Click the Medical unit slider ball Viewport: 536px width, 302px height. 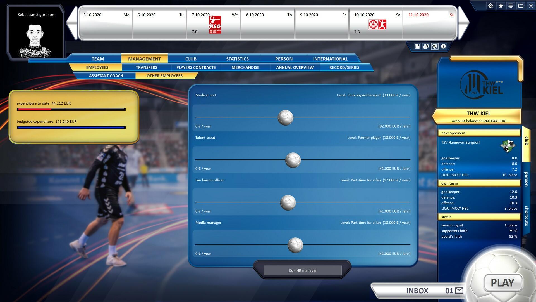click(285, 117)
